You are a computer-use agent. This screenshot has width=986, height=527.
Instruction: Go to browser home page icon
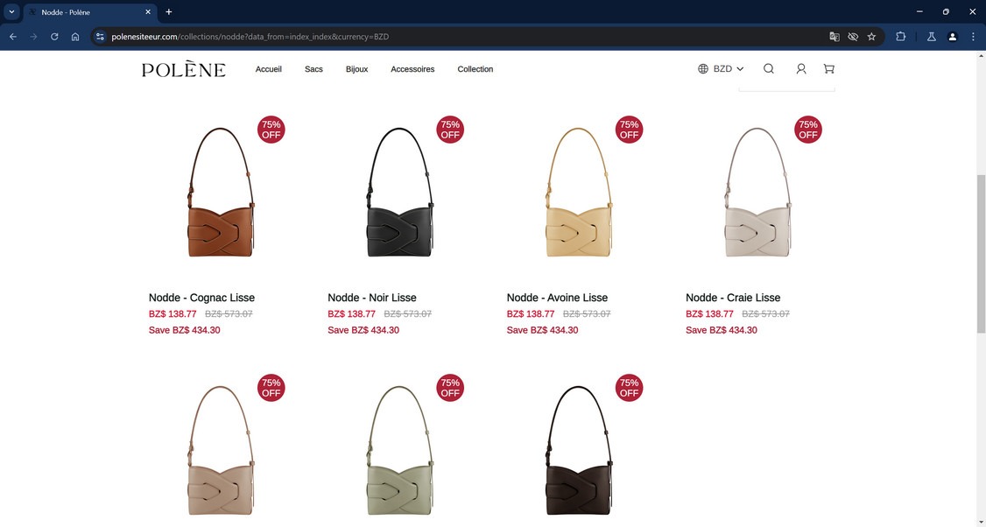75,37
